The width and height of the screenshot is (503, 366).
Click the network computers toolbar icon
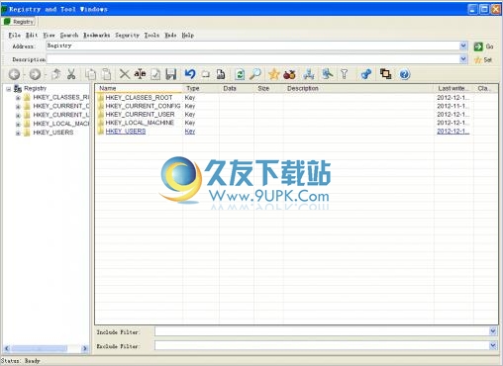click(309, 74)
